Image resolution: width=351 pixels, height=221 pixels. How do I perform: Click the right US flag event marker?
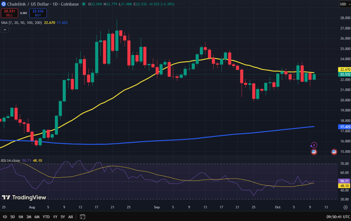[x=334, y=152]
